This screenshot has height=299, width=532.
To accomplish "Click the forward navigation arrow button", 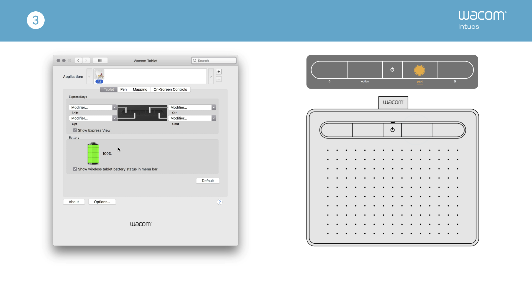I will pos(86,61).
